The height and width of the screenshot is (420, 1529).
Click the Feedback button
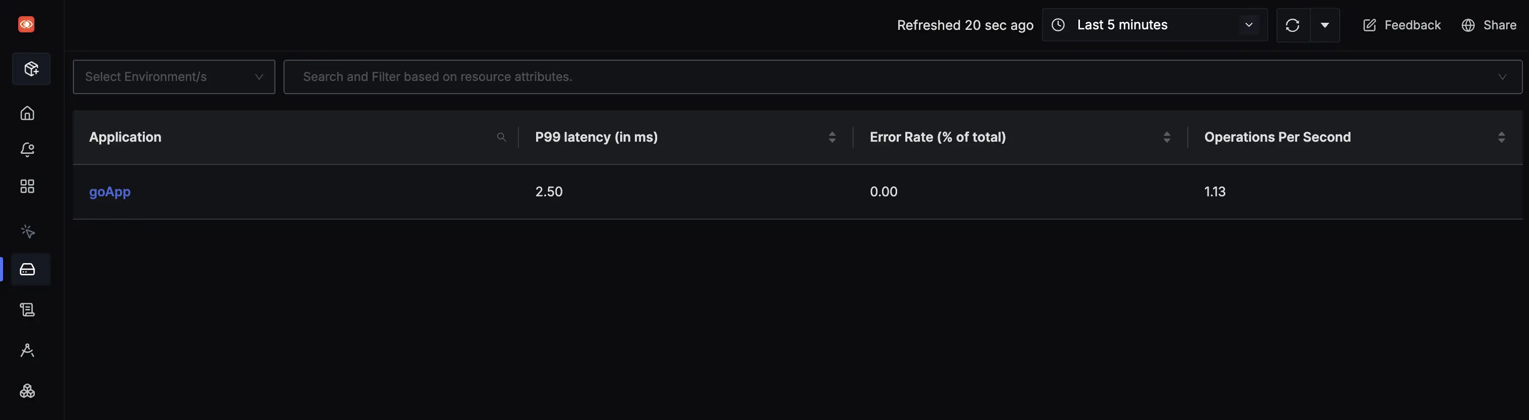1401,25
